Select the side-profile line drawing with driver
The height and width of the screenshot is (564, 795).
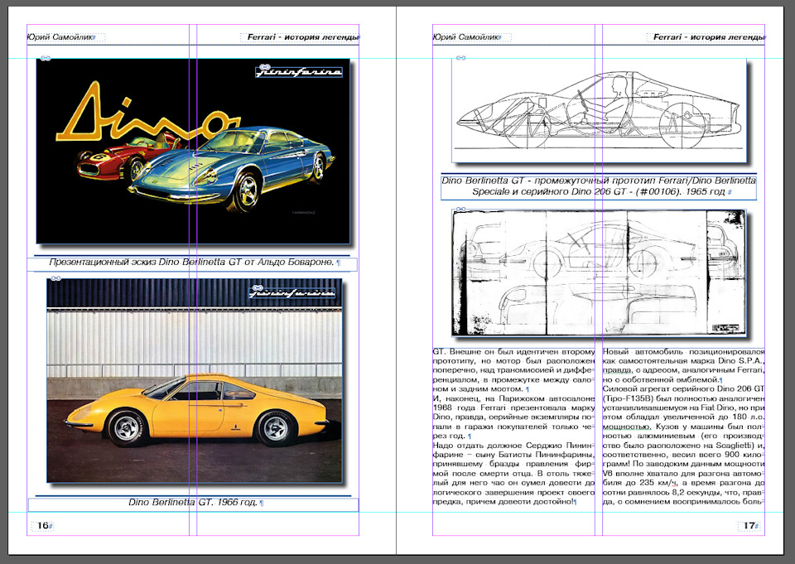pos(600,111)
